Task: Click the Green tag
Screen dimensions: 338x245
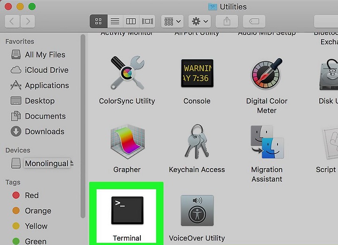Action: pyautogui.click(x=29, y=241)
